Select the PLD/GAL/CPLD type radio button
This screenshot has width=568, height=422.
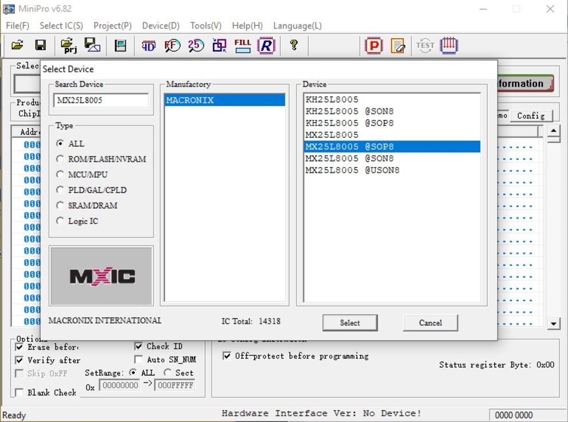[x=60, y=190]
